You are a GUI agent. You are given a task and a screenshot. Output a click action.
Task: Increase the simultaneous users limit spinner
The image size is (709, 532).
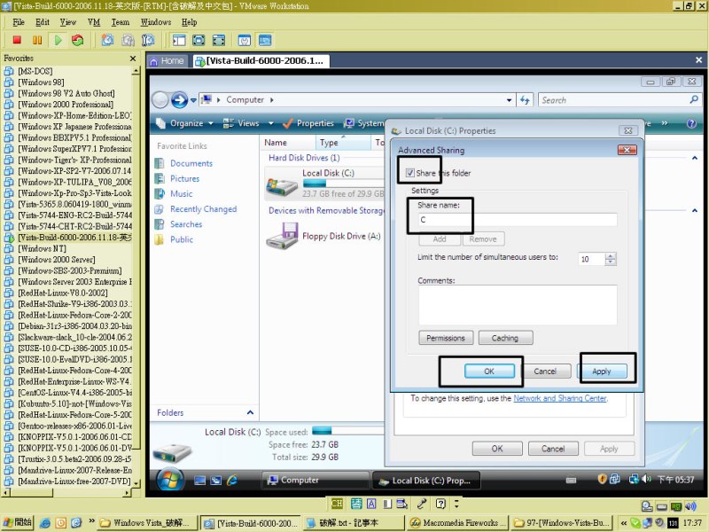(611, 256)
